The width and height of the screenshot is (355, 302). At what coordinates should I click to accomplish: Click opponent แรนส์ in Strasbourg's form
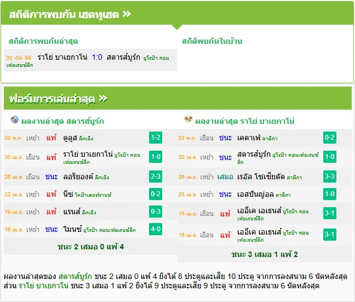point(72,212)
